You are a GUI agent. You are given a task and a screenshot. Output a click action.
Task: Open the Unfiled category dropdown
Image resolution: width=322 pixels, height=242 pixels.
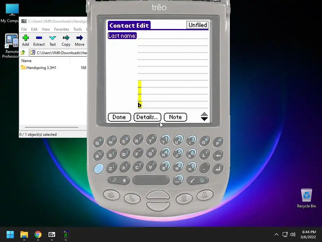[x=197, y=25]
